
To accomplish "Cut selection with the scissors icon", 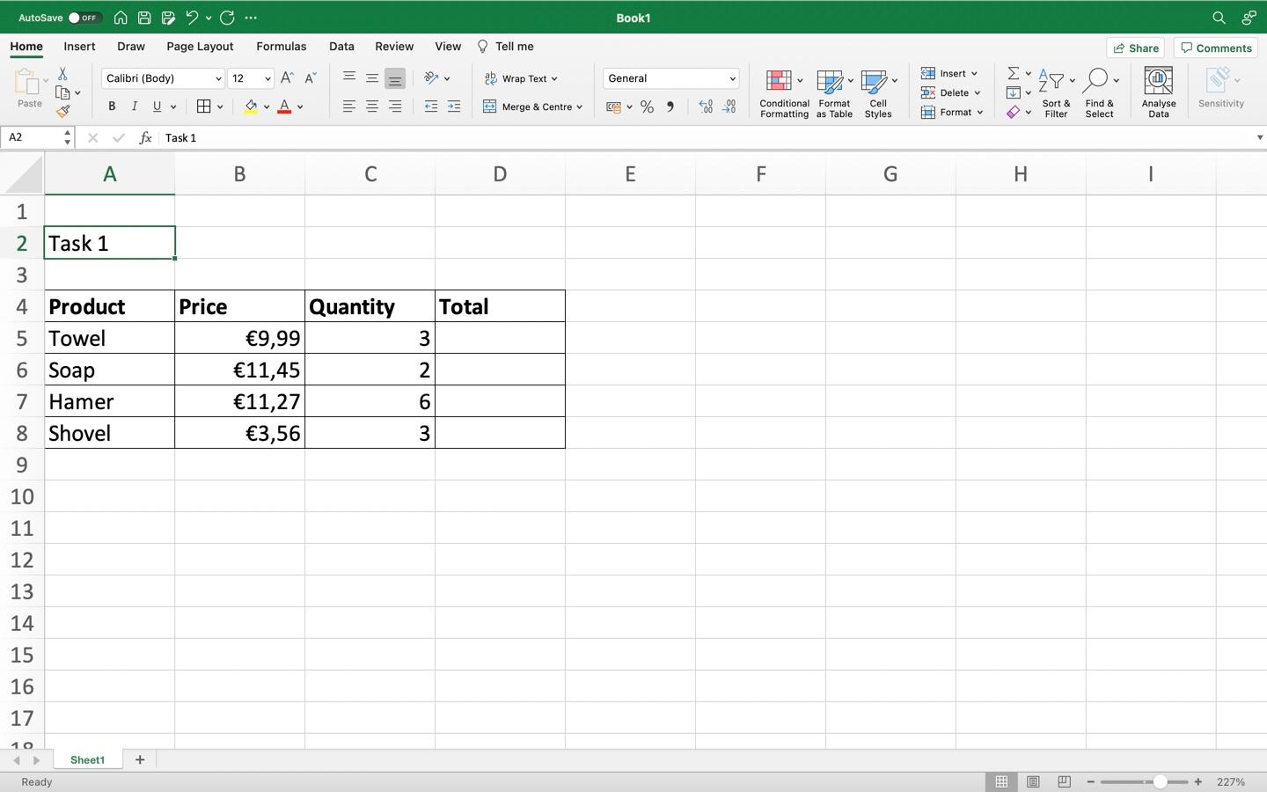I will coord(62,74).
